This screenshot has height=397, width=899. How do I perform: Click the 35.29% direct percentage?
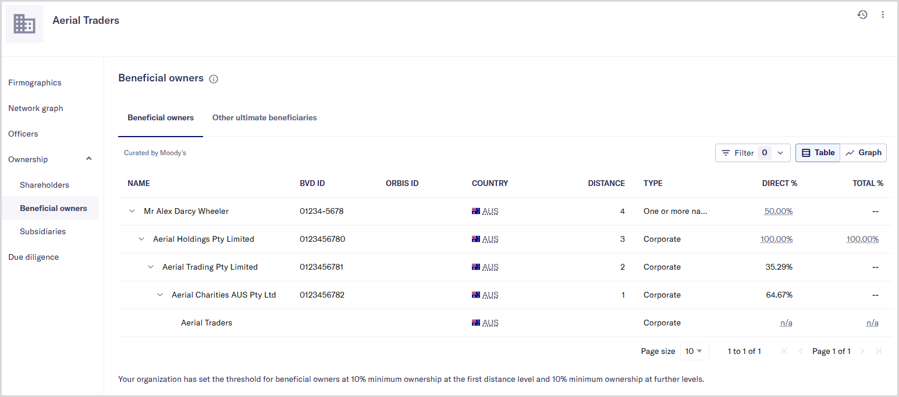point(779,267)
